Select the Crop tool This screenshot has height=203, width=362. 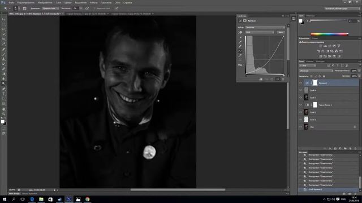pyautogui.click(x=3, y=39)
